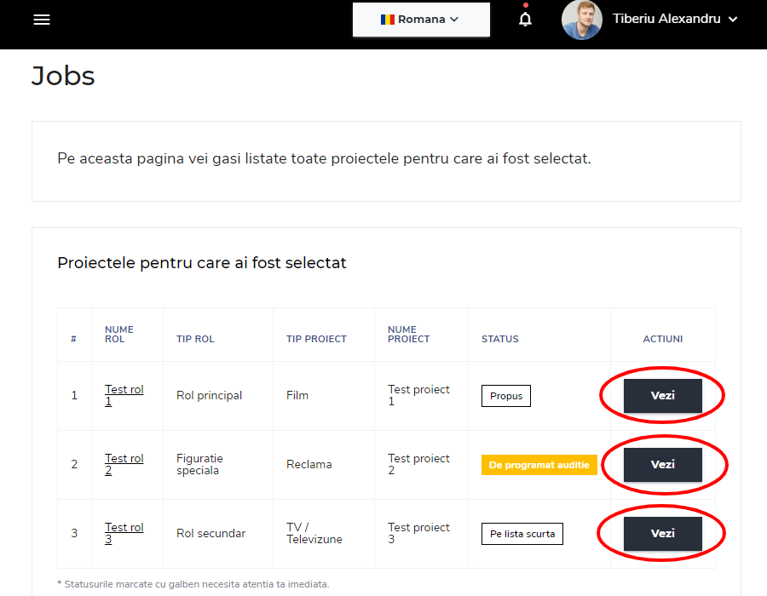The image size is (767, 596).
Task: Click the TIP PROIECT column header
Action: 316,339
